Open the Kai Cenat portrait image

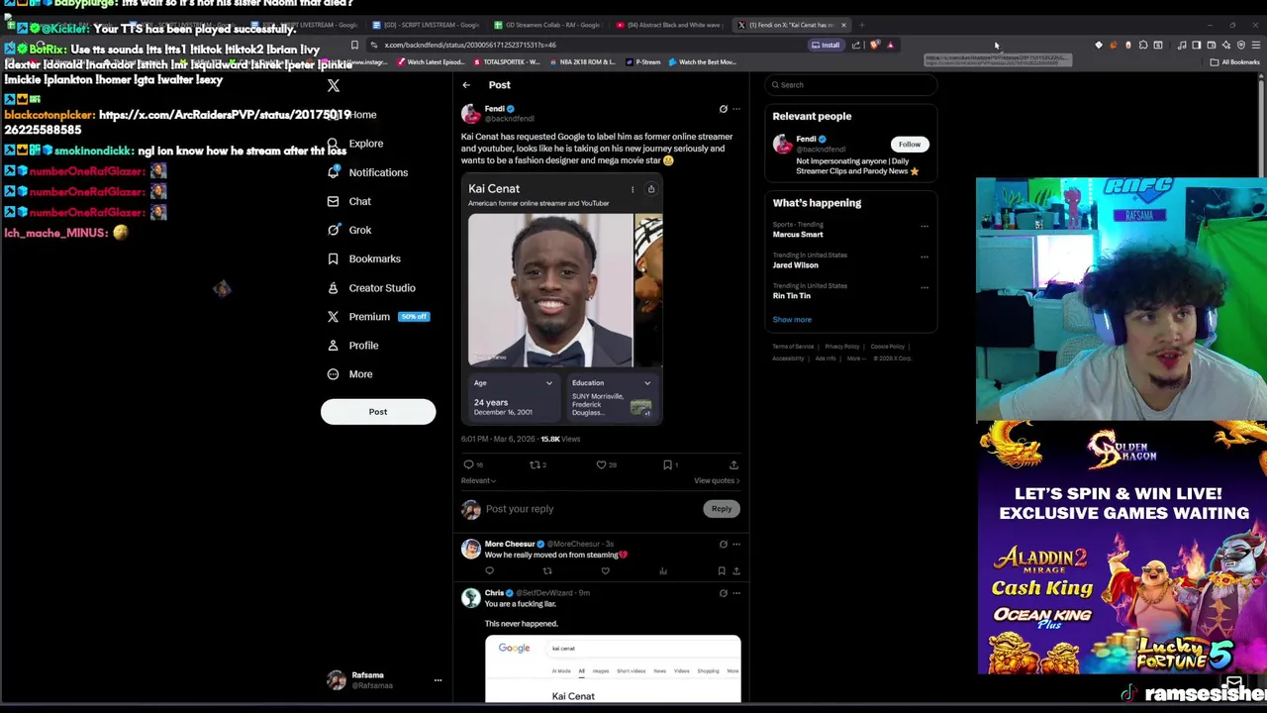pyautogui.click(x=550, y=290)
